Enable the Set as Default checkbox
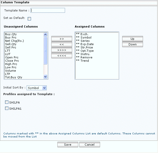This screenshot has width=158, height=153. [29, 19]
